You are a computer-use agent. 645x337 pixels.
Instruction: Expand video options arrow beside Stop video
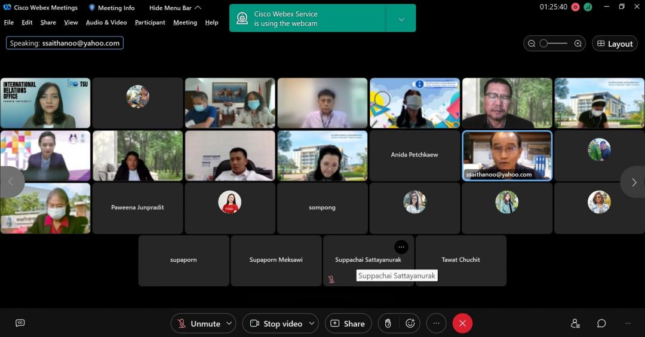(311, 323)
